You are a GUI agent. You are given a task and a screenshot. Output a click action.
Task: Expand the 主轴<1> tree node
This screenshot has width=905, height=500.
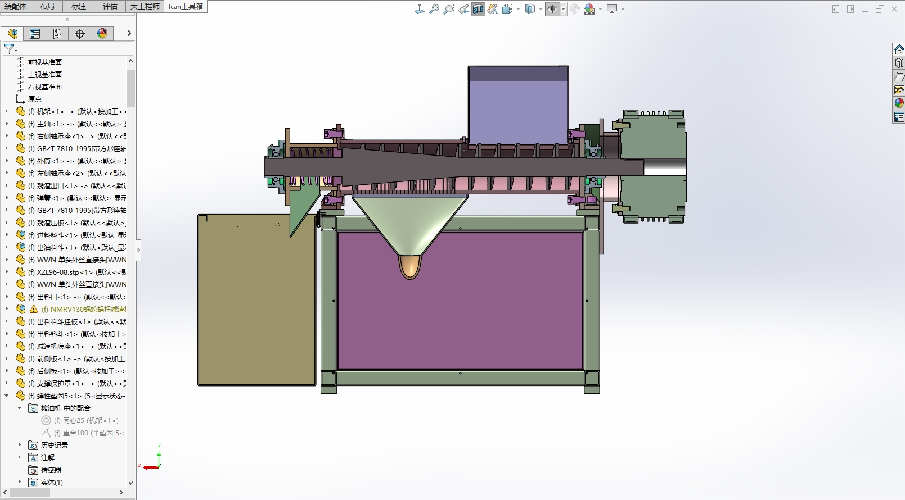coord(7,124)
